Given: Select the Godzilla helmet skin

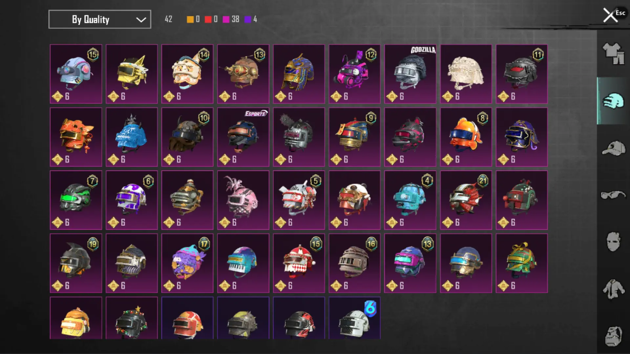Looking at the screenshot, I should pyautogui.click(x=410, y=74).
